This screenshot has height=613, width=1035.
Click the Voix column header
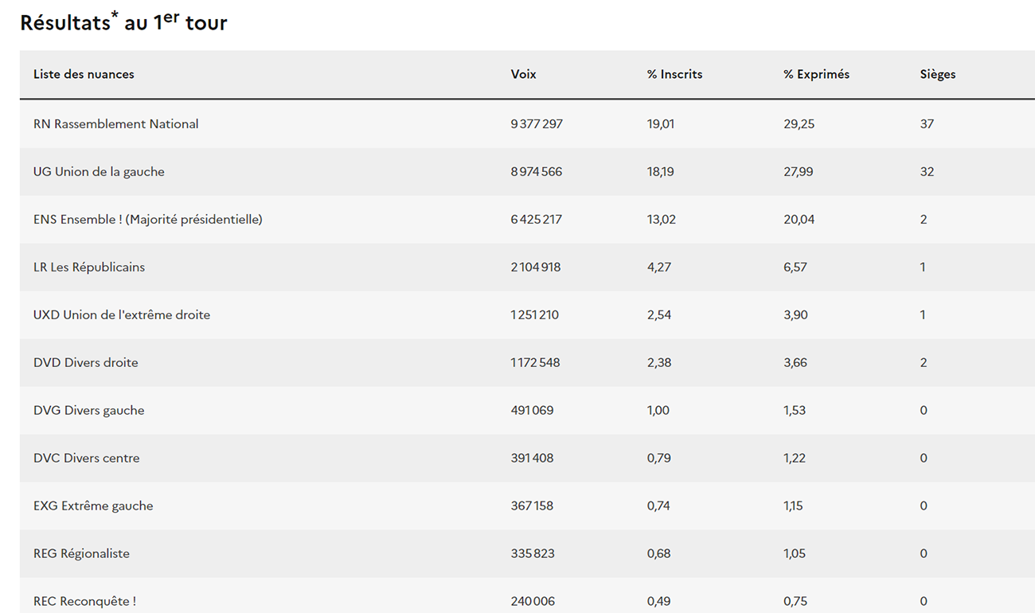tap(523, 74)
